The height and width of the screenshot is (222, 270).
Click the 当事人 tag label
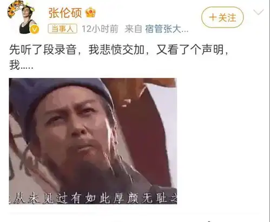(x=62, y=29)
